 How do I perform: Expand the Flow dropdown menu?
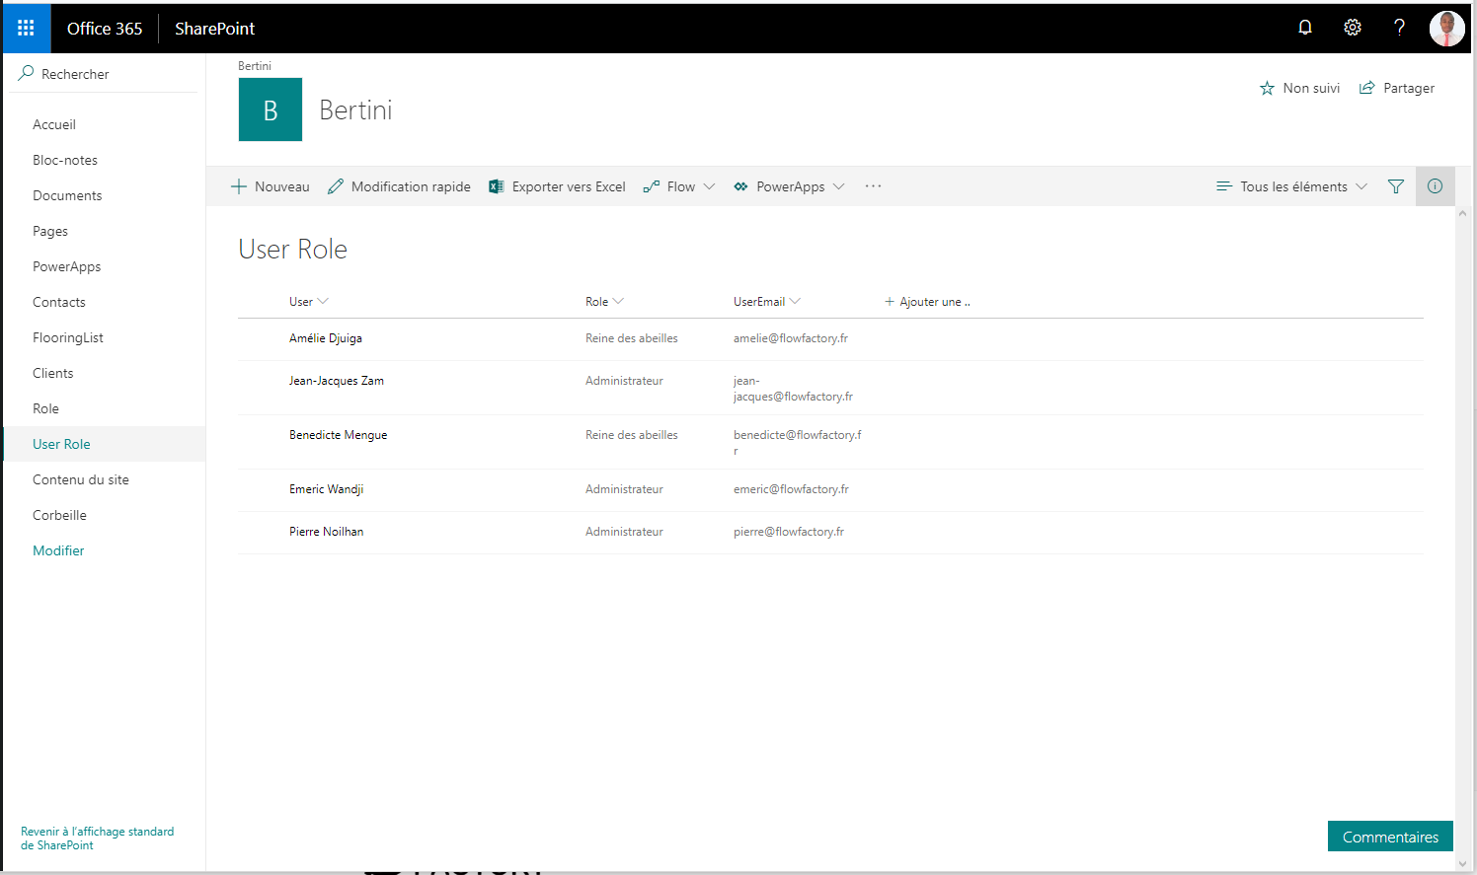[x=679, y=186]
